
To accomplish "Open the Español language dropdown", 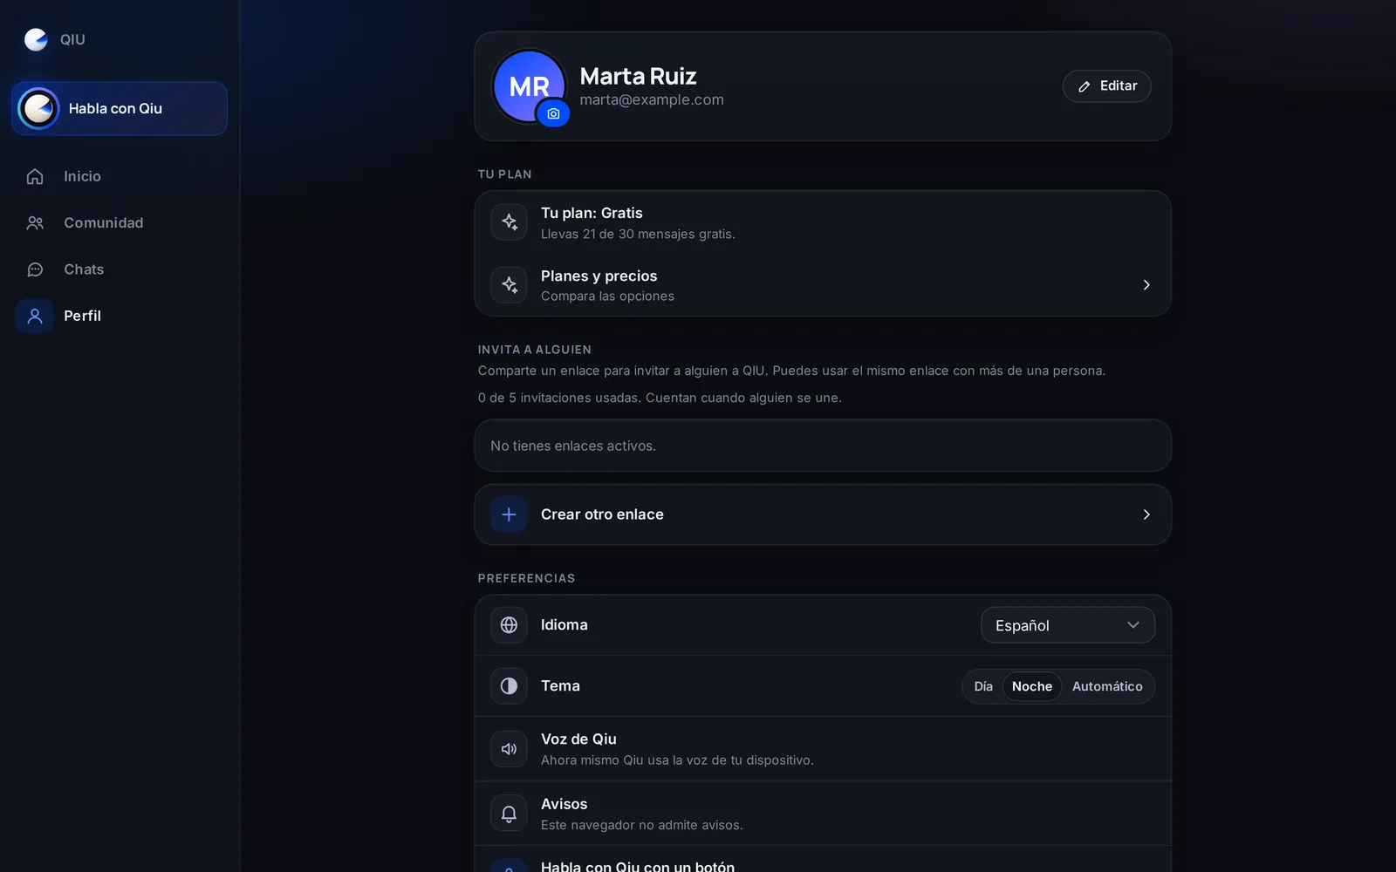I will [x=1068, y=625].
